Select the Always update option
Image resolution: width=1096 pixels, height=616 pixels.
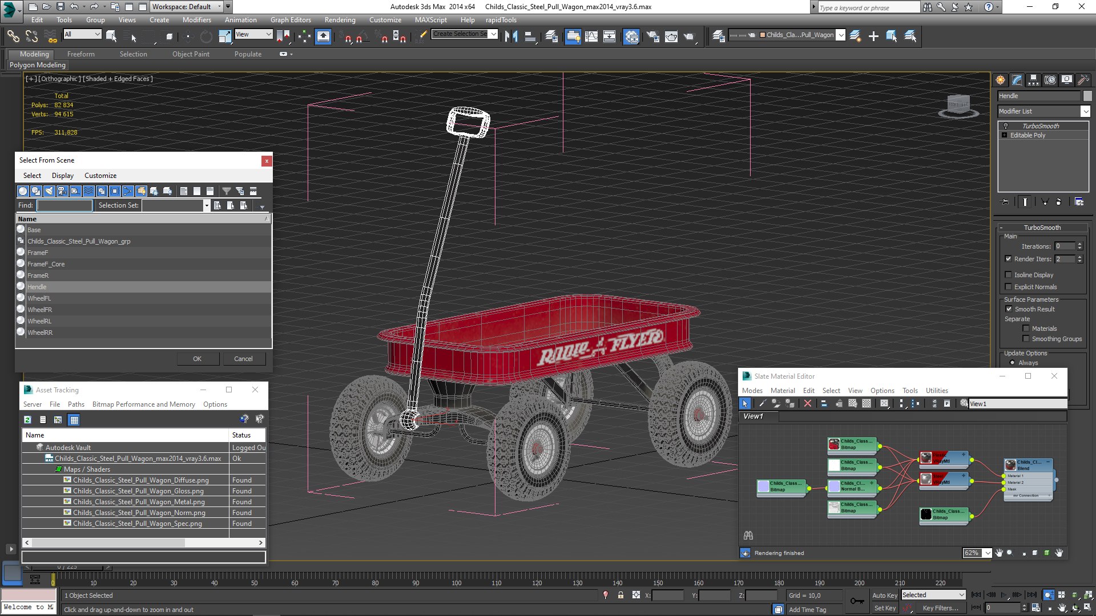(x=1012, y=363)
